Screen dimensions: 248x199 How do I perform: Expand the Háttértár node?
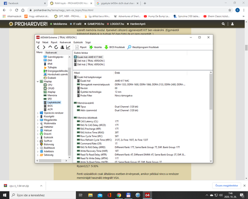pyautogui.click(x=38, y=127)
